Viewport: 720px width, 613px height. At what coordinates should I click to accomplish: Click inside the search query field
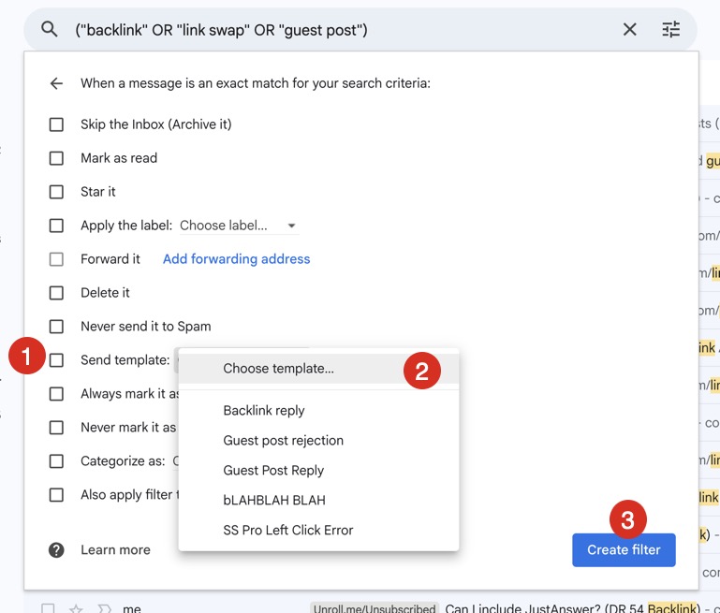(x=337, y=30)
